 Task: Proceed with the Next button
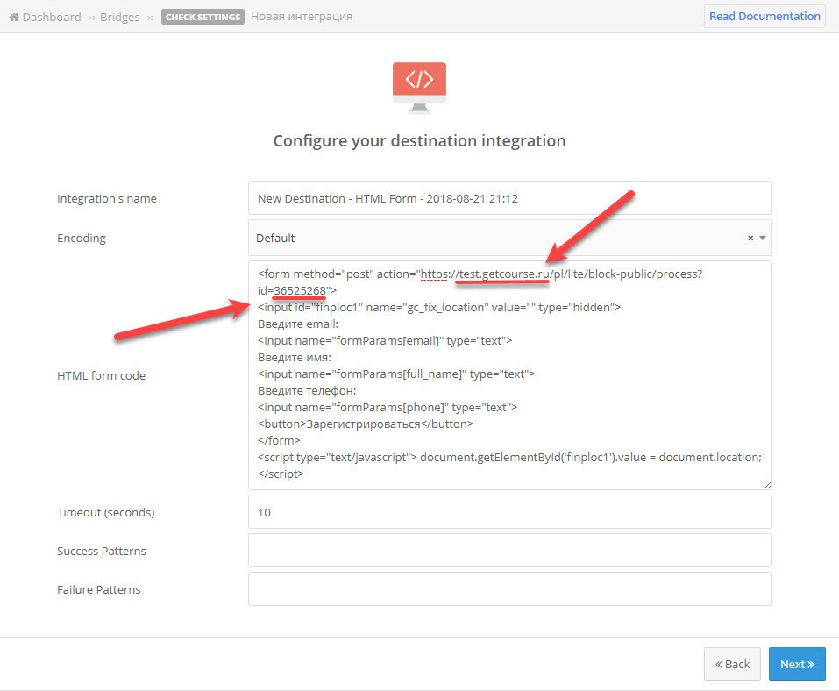click(797, 664)
